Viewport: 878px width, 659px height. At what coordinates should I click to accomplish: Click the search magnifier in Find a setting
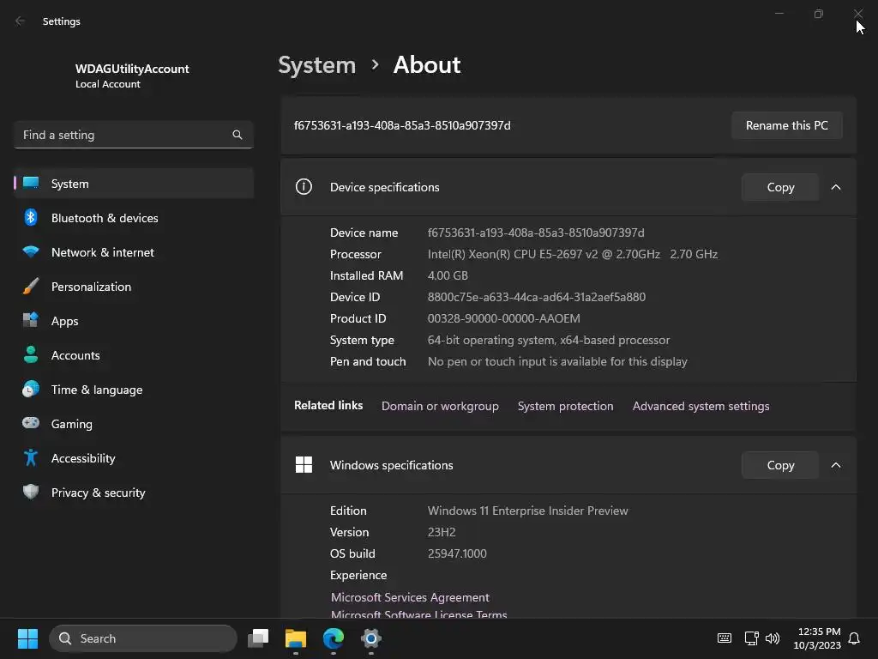[238, 135]
